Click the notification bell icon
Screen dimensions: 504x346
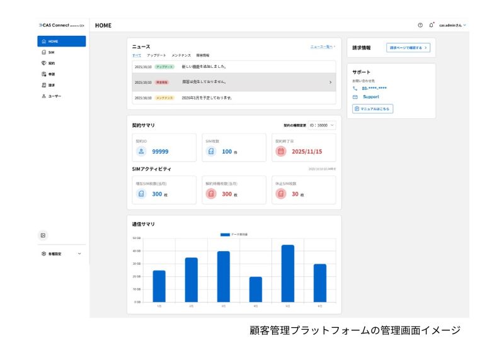[431, 25]
